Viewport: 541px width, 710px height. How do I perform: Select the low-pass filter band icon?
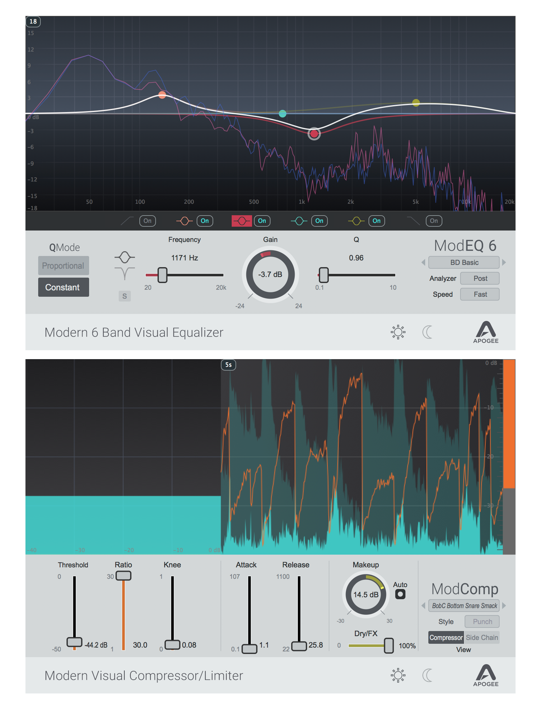pyautogui.click(x=413, y=221)
